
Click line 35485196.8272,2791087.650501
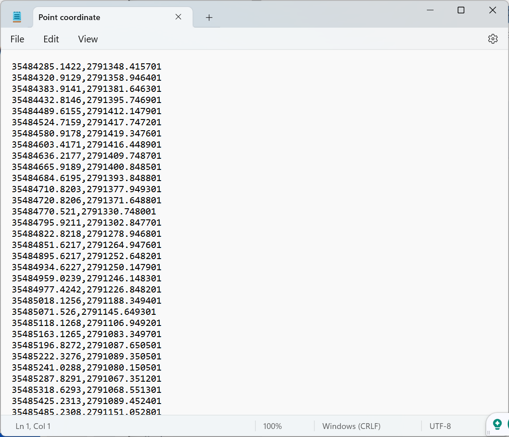point(87,345)
